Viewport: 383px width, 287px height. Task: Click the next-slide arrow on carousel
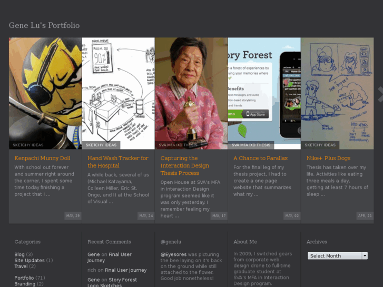[x=380, y=94]
